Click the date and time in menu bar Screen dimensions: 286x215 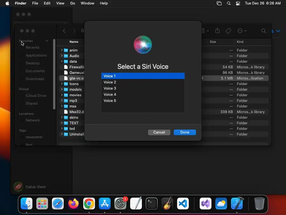263,3
